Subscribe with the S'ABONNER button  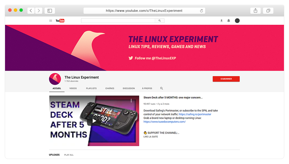coord(226,79)
